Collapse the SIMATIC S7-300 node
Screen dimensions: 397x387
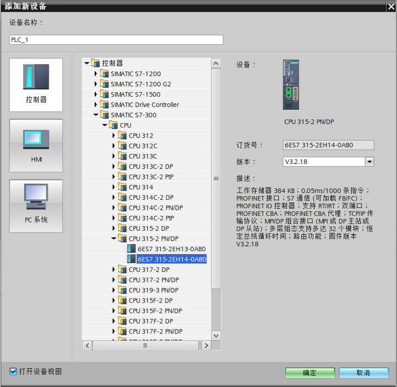pyautogui.click(x=96, y=115)
